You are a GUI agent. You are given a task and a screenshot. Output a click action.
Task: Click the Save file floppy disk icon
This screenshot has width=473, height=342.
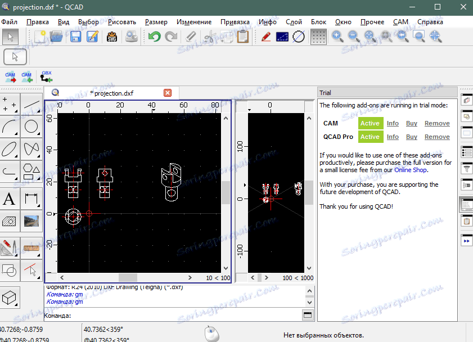coord(76,37)
